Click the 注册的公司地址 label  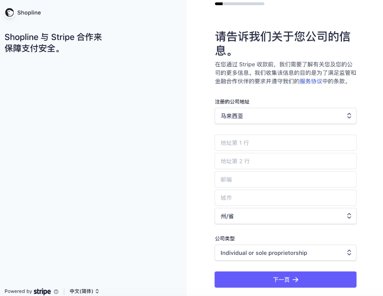[x=232, y=102]
